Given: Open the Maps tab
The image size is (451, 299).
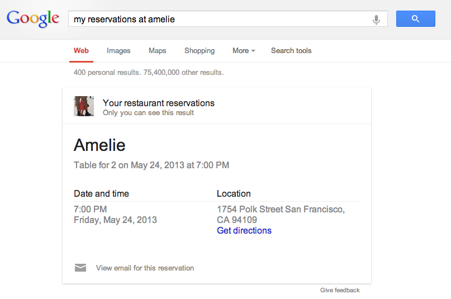Looking at the screenshot, I should (x=157, y=51).
